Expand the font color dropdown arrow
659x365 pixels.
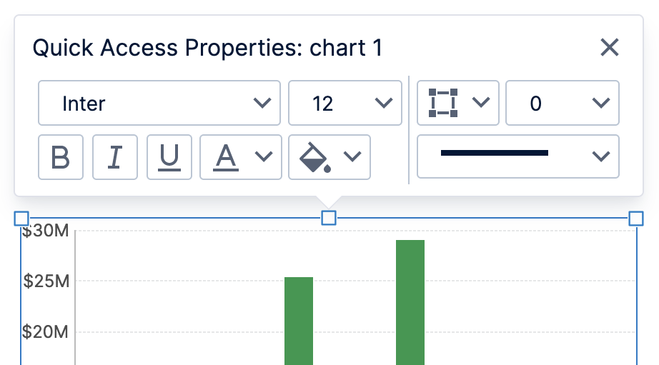(x=264, y=156)
